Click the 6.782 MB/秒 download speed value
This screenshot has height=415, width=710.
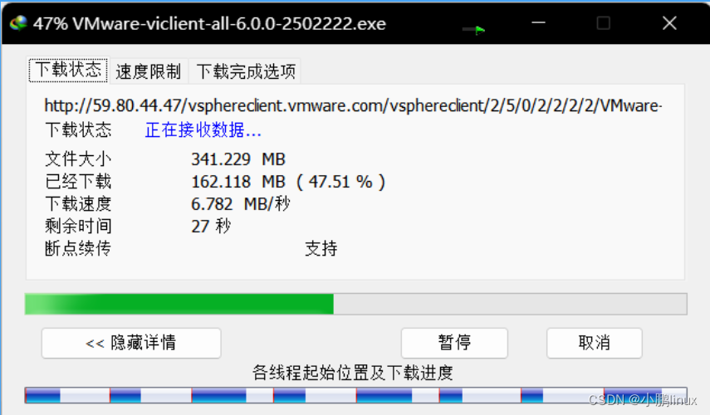coord(241,204)
